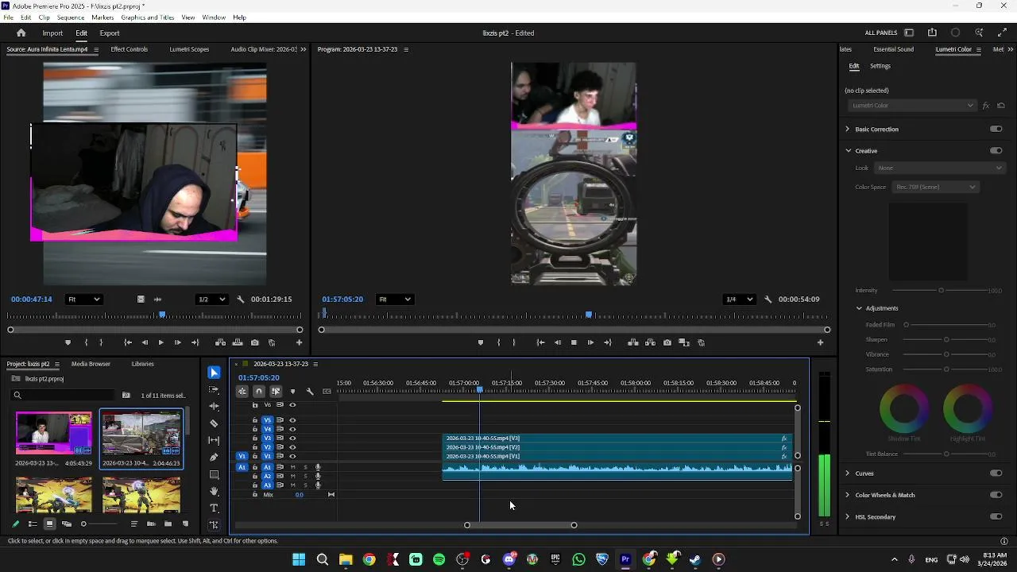Click Insert button in Source monitor
1017x572 pixels.
220,342
